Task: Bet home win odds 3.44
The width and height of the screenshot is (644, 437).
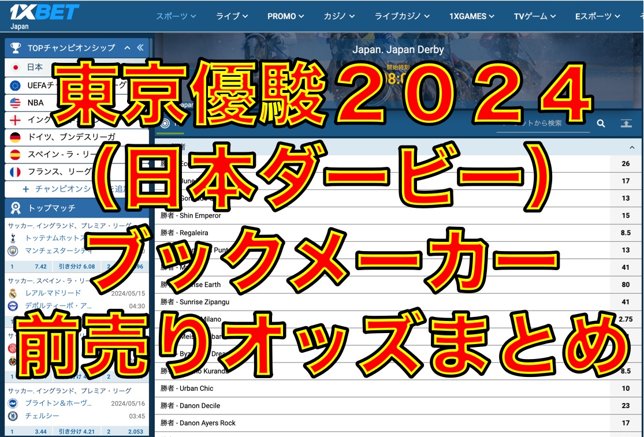Action: (x=29, y=432)
